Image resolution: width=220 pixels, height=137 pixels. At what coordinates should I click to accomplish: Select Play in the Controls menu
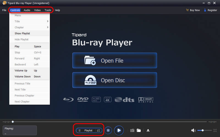click(29, 46)
